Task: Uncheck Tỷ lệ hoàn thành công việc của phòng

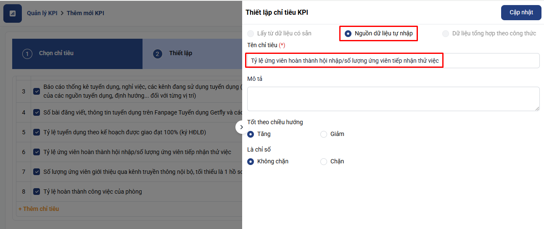Action: pos(37,192)
